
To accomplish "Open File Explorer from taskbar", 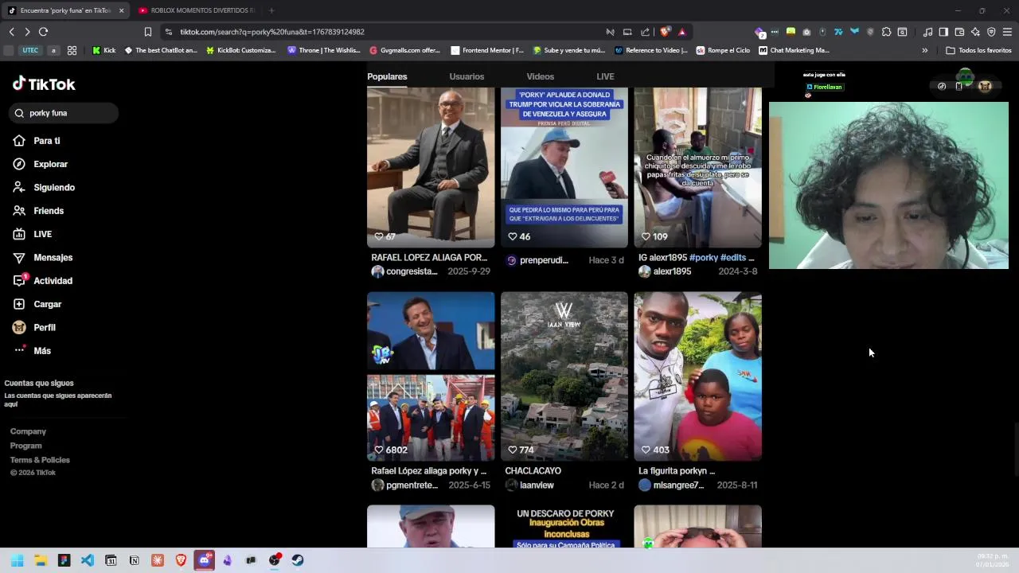I will pyautogui.click(x=41, y=560).
